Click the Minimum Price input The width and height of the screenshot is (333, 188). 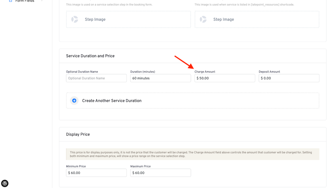click(x=96, y=173)
